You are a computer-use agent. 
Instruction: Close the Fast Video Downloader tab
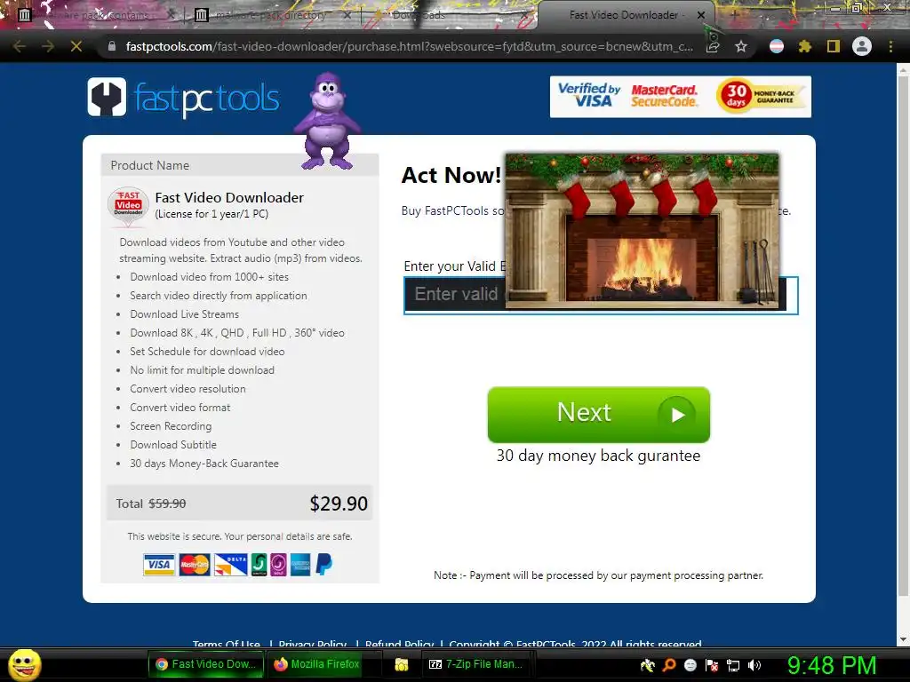(701, 15)
